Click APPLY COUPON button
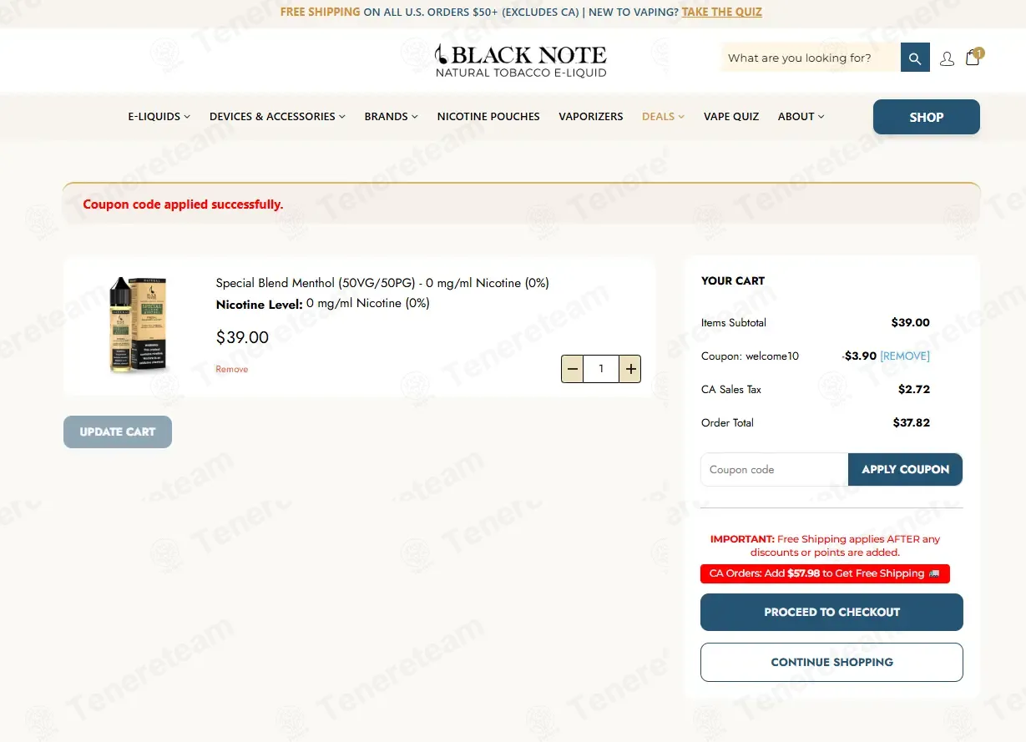 point(906,469)
